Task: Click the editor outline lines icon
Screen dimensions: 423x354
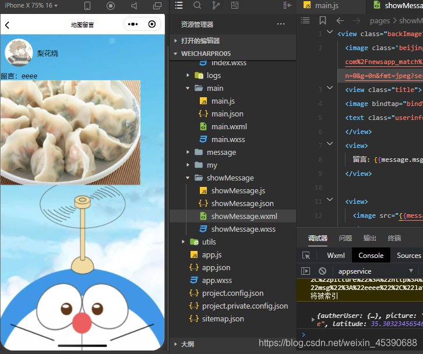Action: pyautogui.click(x=305, y=20)
